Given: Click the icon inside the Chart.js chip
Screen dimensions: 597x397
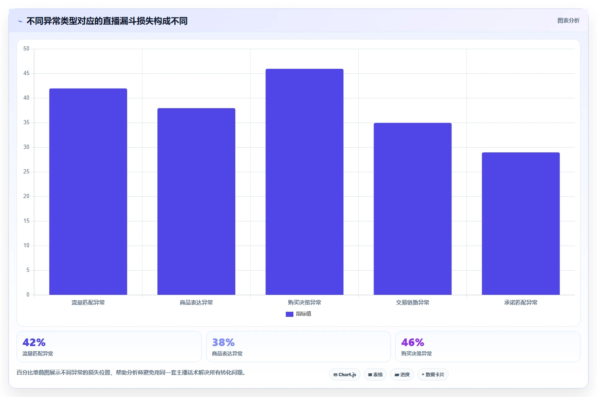Looking at the screenshot, I should (335, 375).
